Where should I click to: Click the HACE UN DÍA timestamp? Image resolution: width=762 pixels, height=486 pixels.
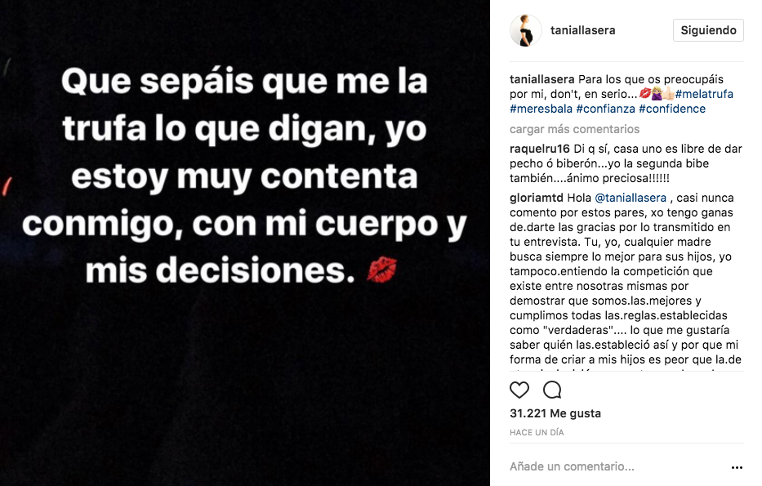[x=537, y=432]
